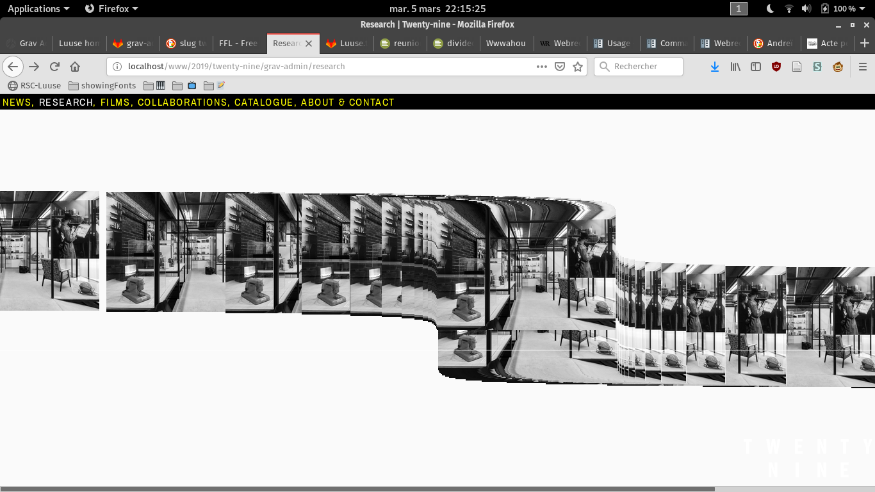875x492 pixels.
Task: Open the Downloads panel
Action: pyautogui.click(x=715, y=67)
